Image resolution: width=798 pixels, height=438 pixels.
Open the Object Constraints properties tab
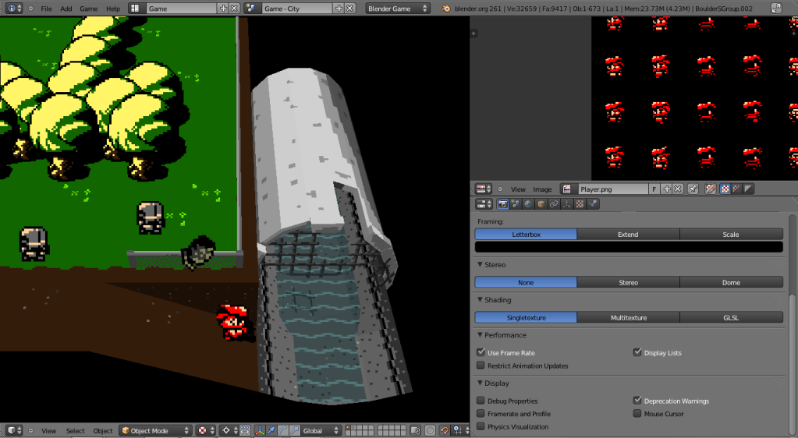[554, 204]
